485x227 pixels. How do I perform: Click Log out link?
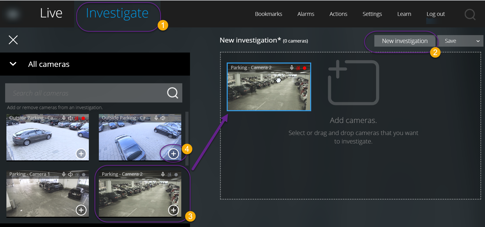435,14
